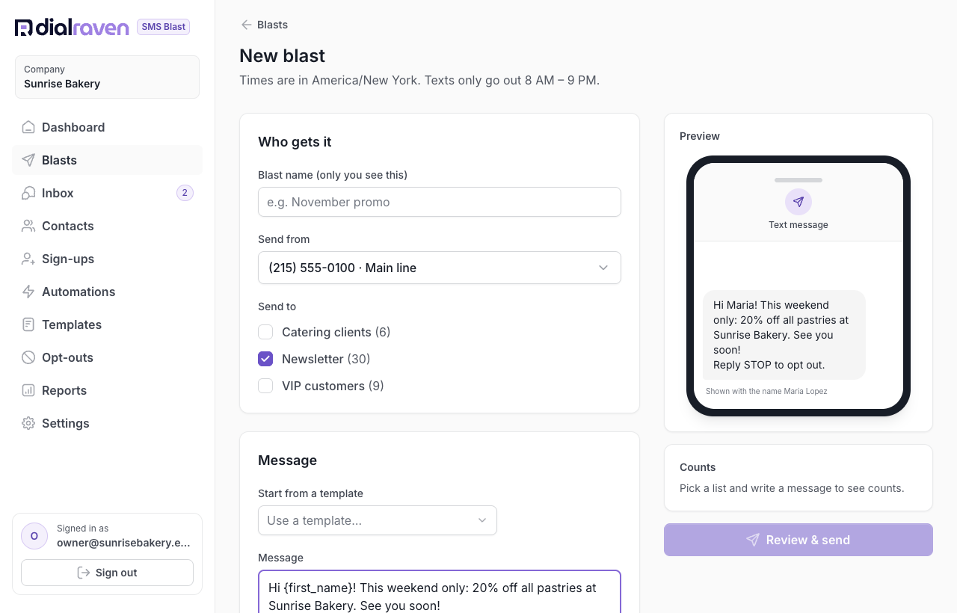Screen dimensions: 957x613
Task: Open the Send from number dropdown
Action: click(440, 268)
